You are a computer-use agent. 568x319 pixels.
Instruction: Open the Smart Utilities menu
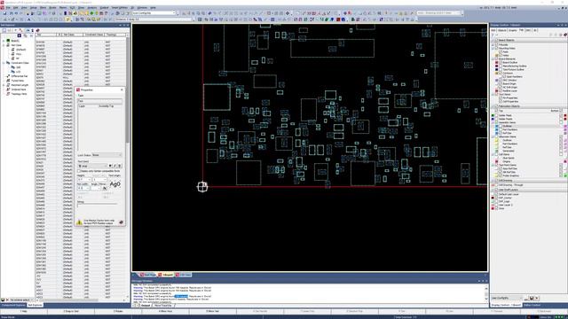pyautogui.click(x=120, y=8)
